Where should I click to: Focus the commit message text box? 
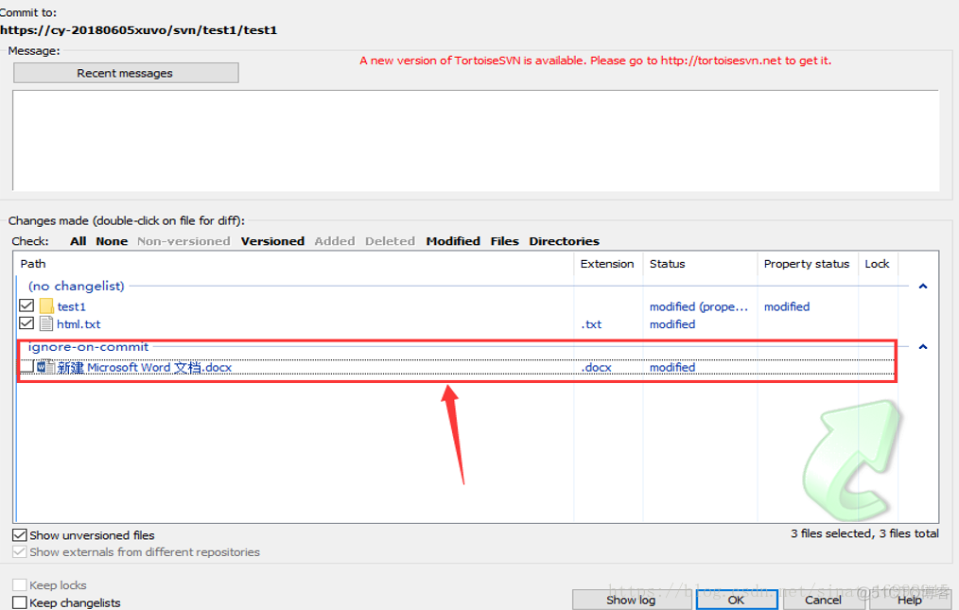click(x=476, y=140)
